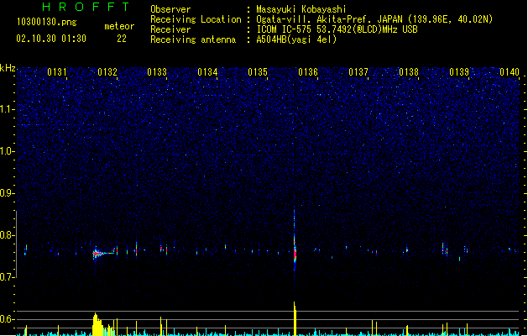Select the file name 10300130.png

tap(46, 22)
